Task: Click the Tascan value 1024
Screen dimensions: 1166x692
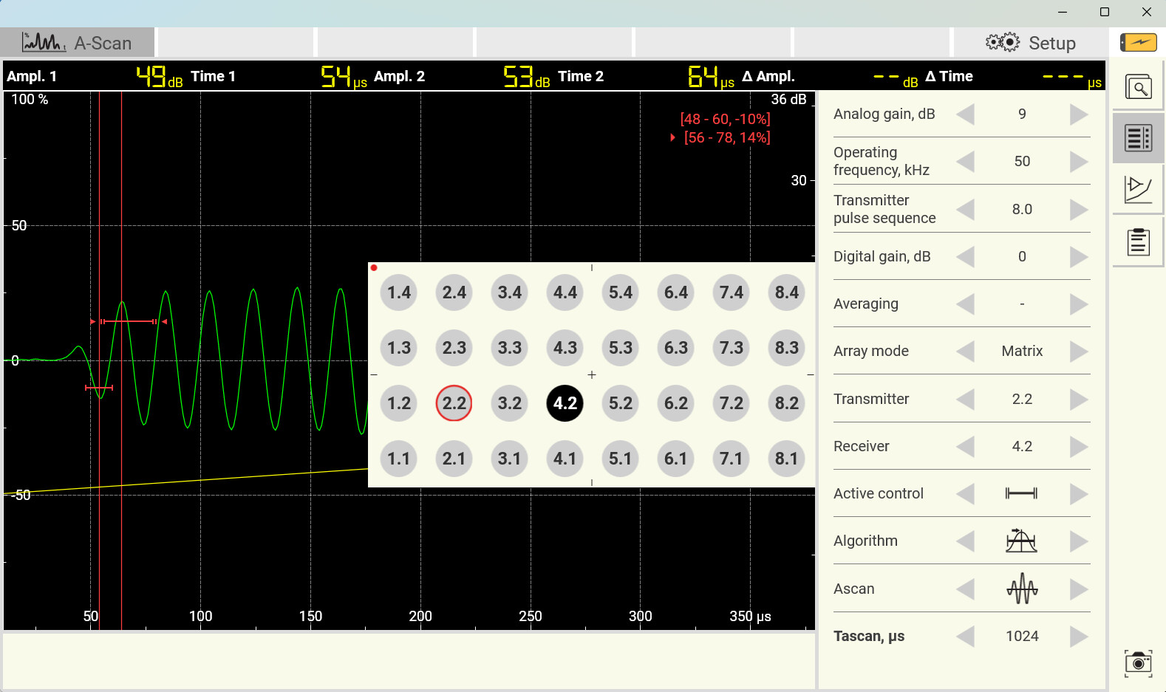Action: tap(1021, 636)
